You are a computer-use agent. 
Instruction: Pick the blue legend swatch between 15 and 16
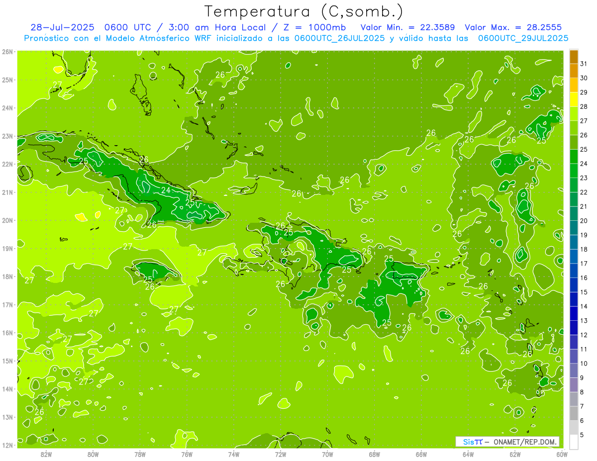pyautogui.click(x=574, y=285)
